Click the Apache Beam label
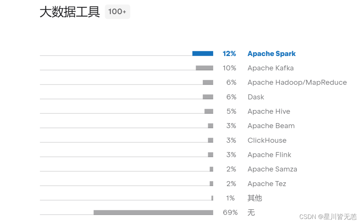Screen dimensions: 362x223 pyautogui.click(x=271, y=126)
